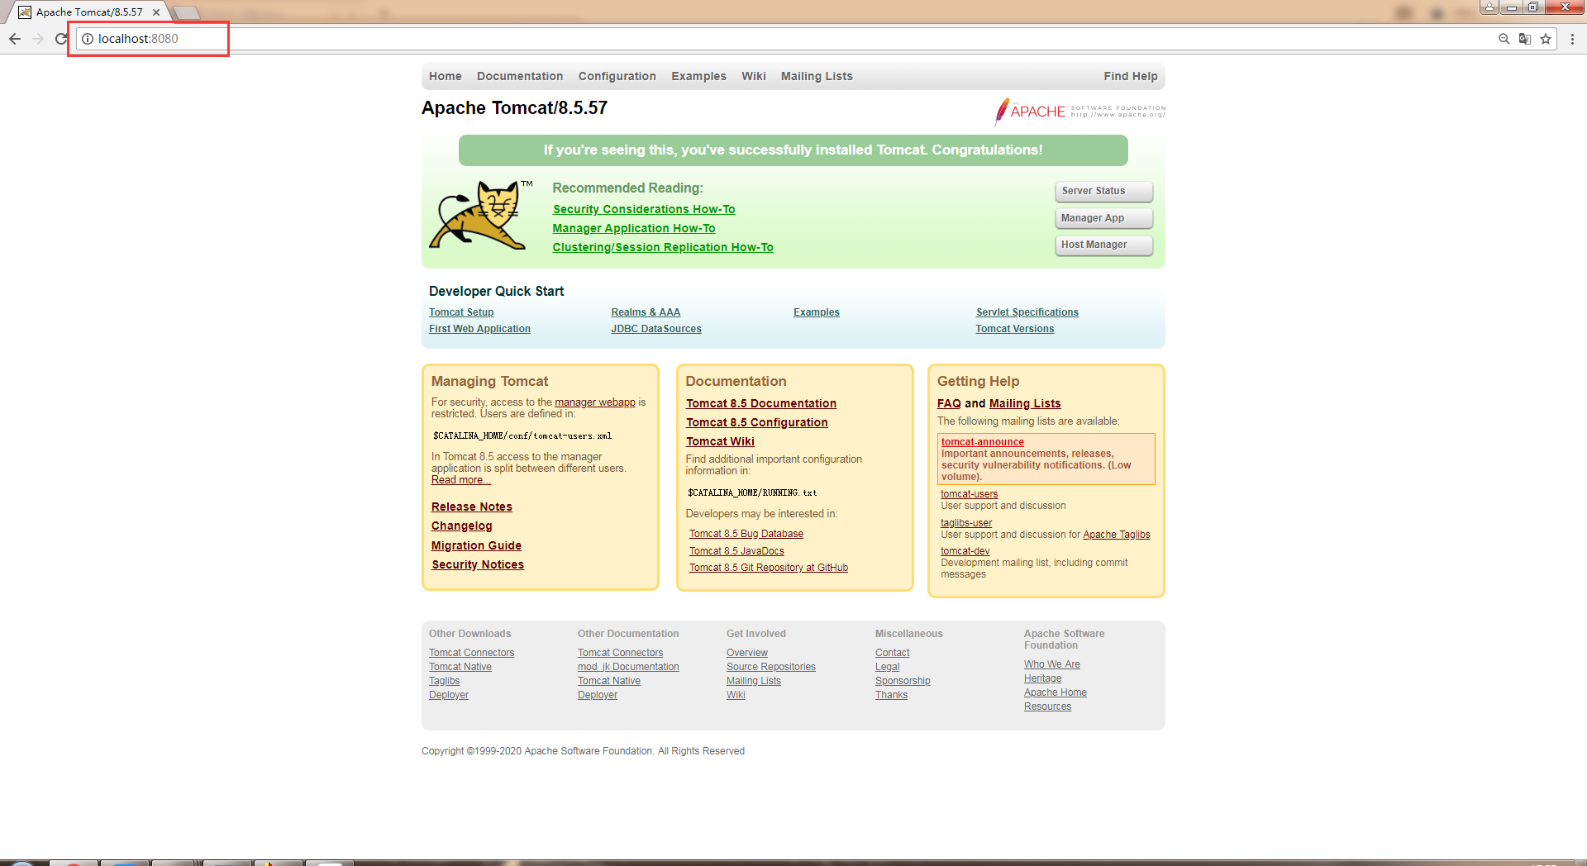
Task: Open Tomcat 8.5 Documentation link
Action: coord(761,403)
